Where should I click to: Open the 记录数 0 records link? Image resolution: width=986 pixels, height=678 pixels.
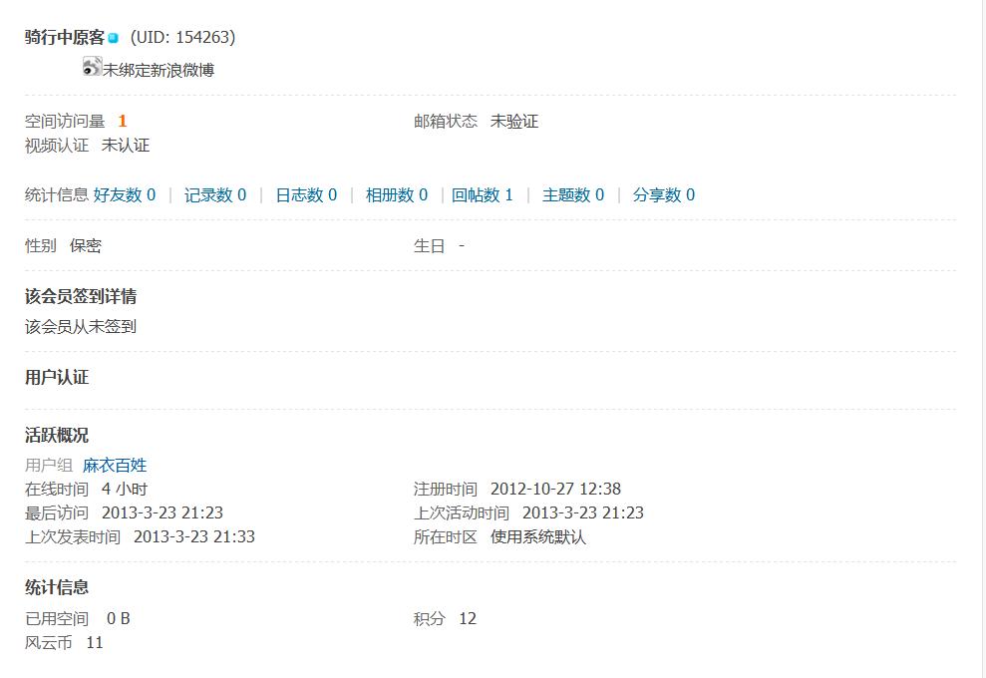pyautogui.click(x=215, y=195)
